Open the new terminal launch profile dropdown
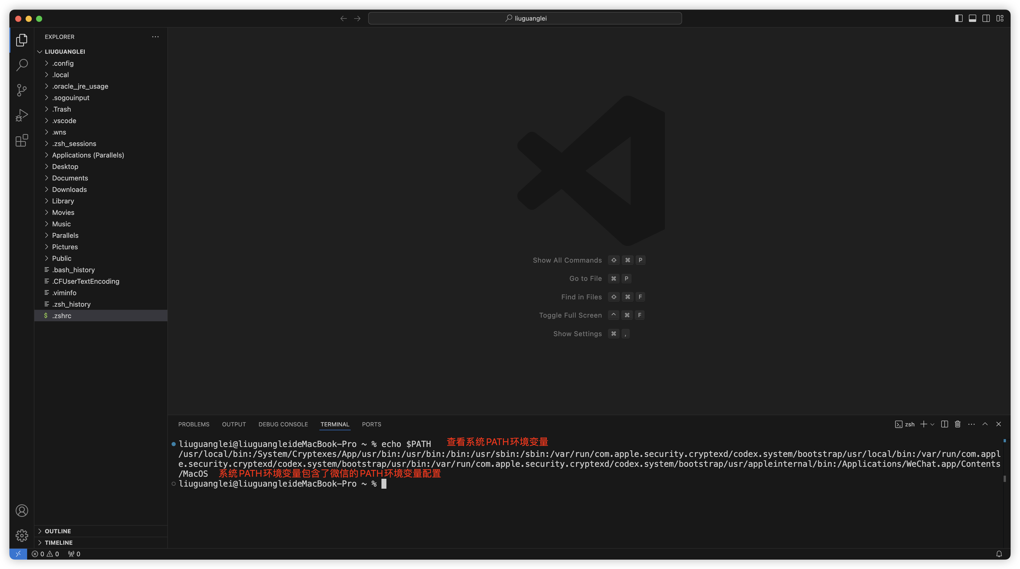 click(x=932, y=424)
